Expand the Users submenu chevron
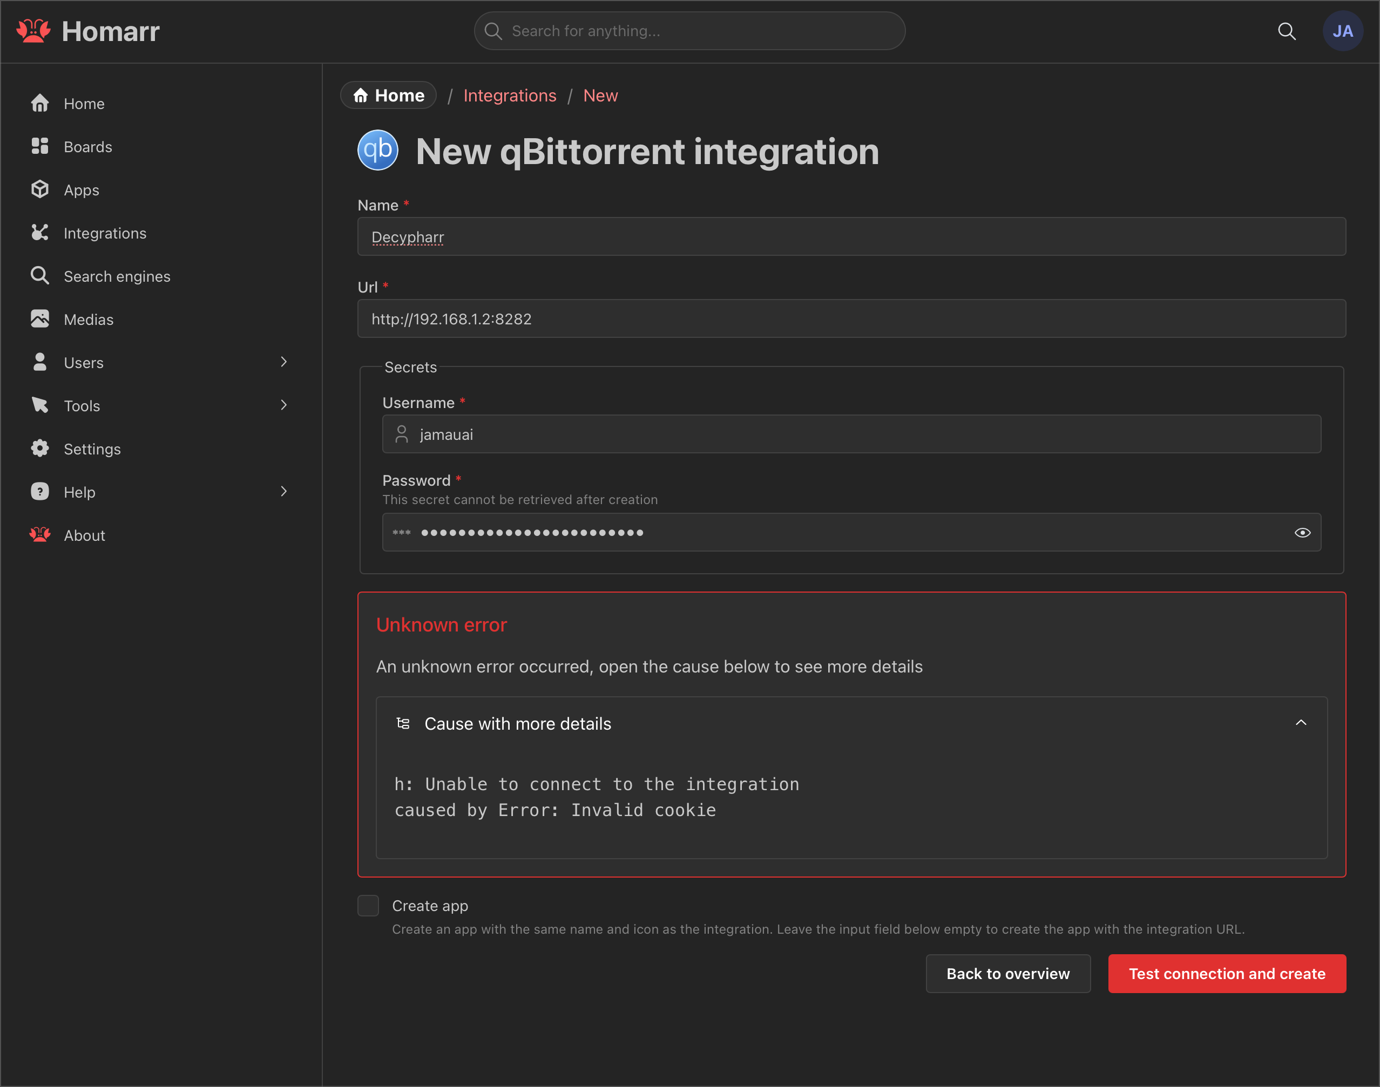1380x1087 pixels. coord(284,362)
